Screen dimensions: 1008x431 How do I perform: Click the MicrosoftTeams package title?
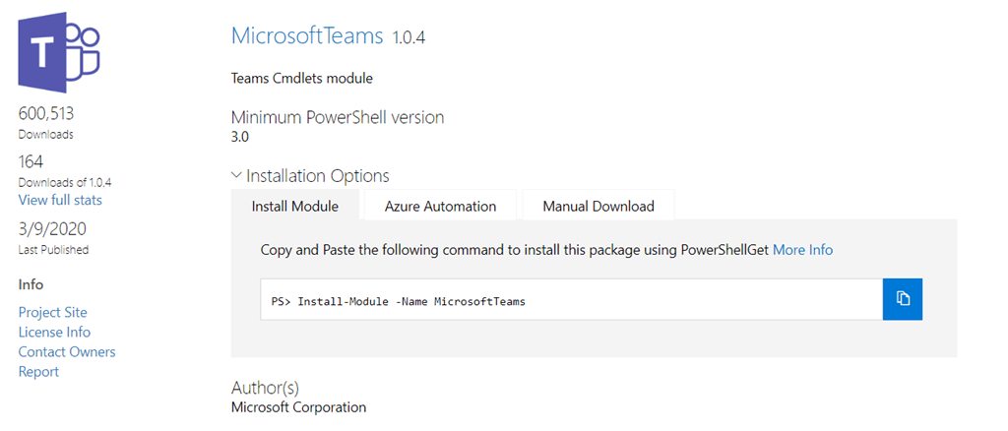point(307,37)
